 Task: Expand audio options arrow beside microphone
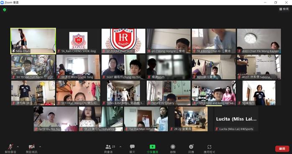pyautogui.click(x=18, y=147)
